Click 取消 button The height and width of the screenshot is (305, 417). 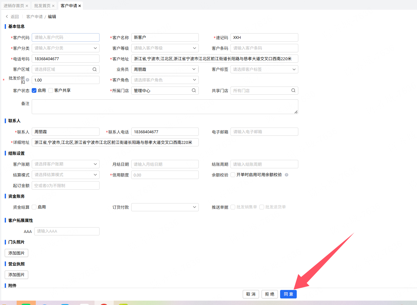click(x=251, y=294)
